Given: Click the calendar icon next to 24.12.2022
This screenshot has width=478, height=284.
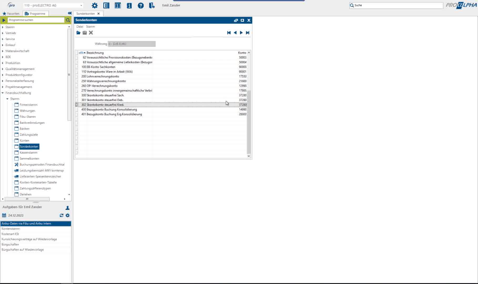Looking at the screenshot, I should point(4,215).
